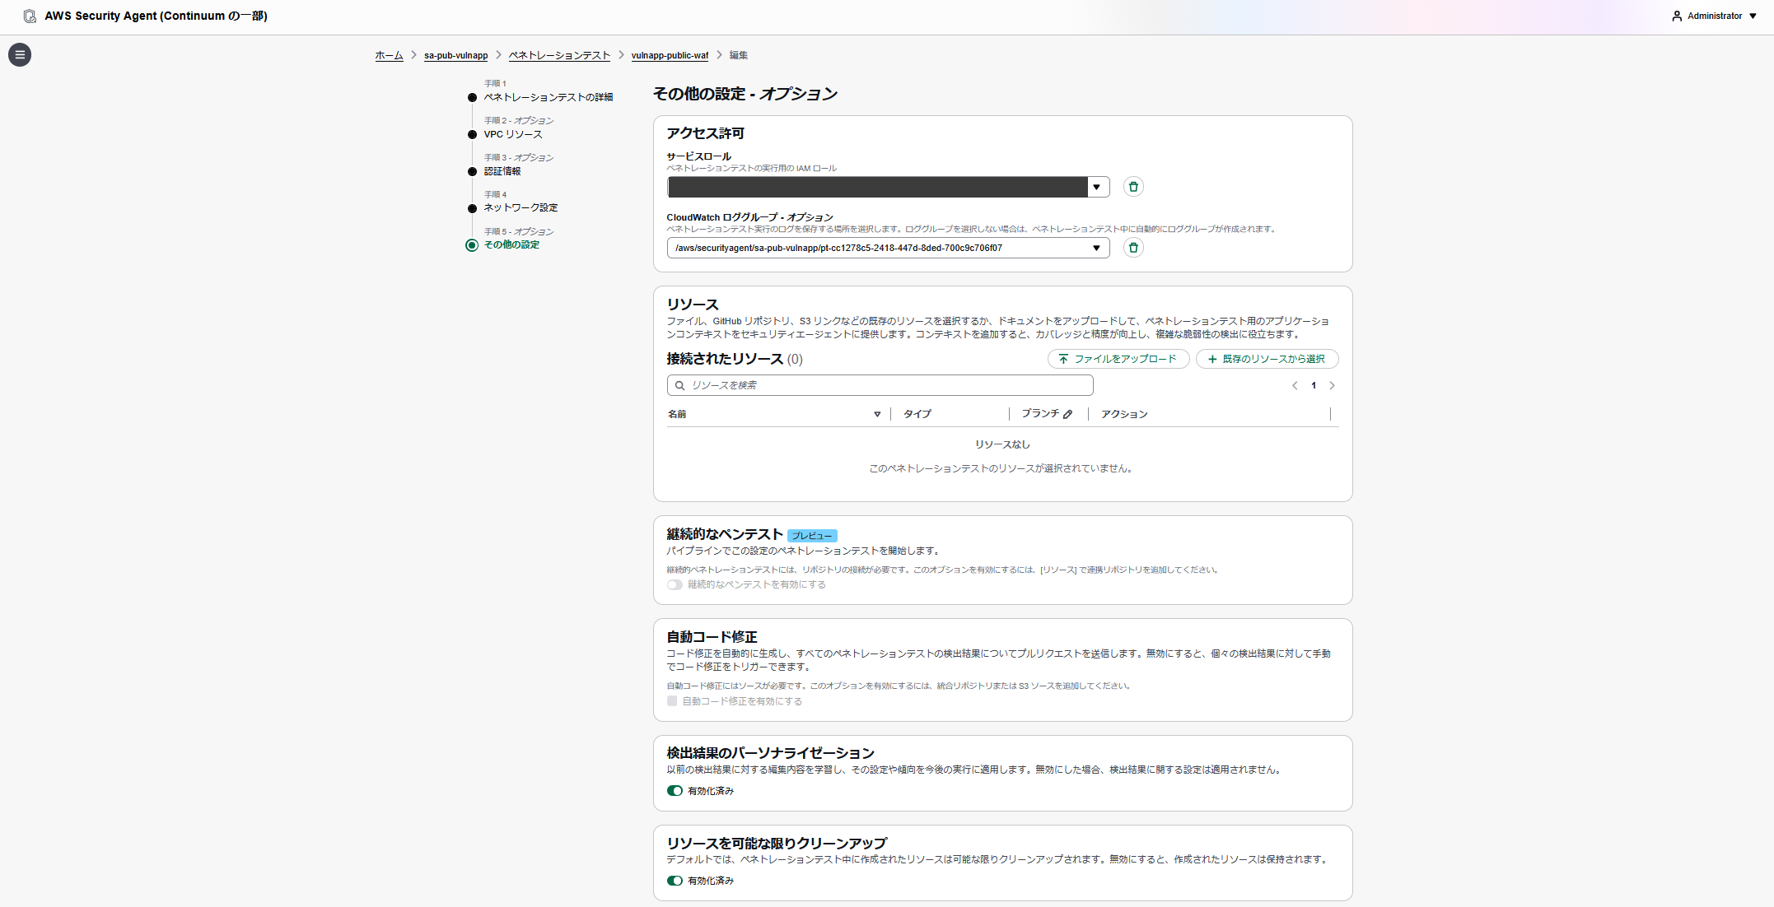Click the タイプ column header

click(x=917, y=414)
